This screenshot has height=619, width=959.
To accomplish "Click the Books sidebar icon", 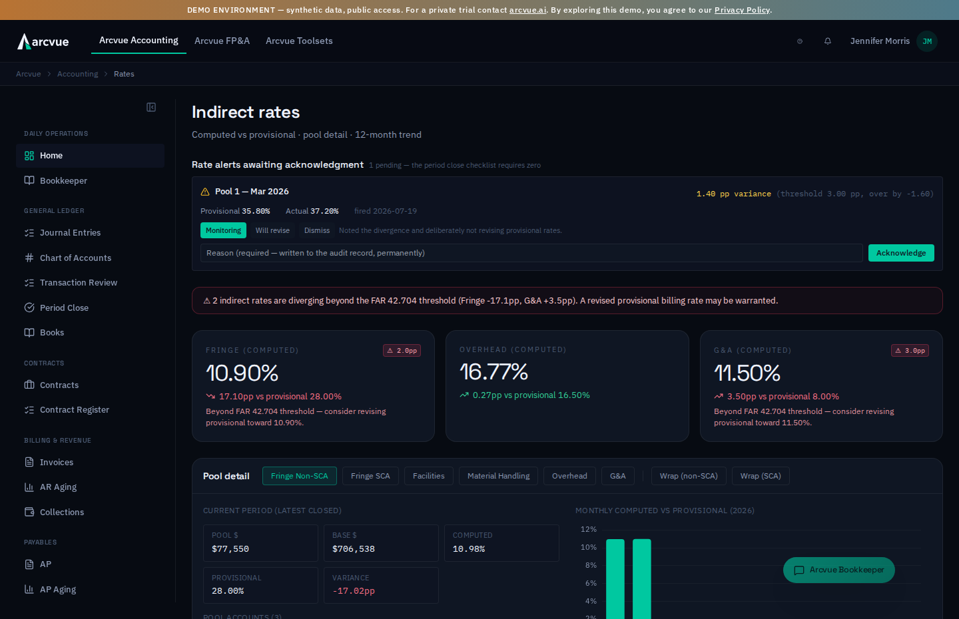I will coord(29,333).
